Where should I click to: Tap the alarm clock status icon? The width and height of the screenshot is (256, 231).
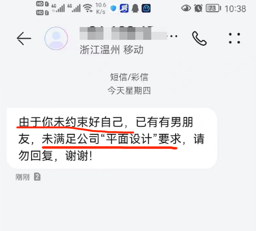[x=198, y=8]
